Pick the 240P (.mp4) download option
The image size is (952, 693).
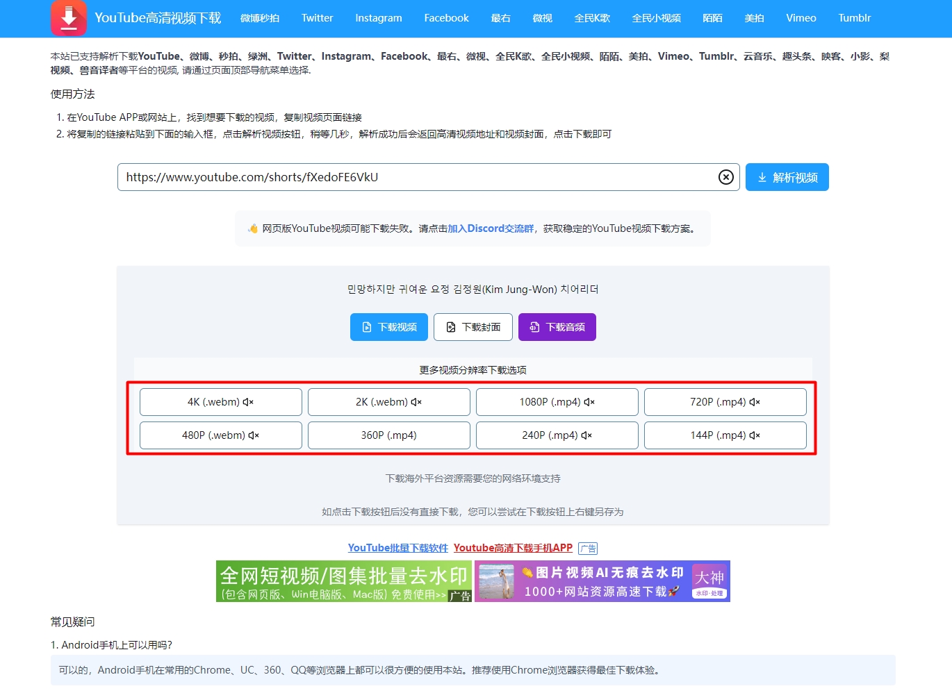click(557, 435)
